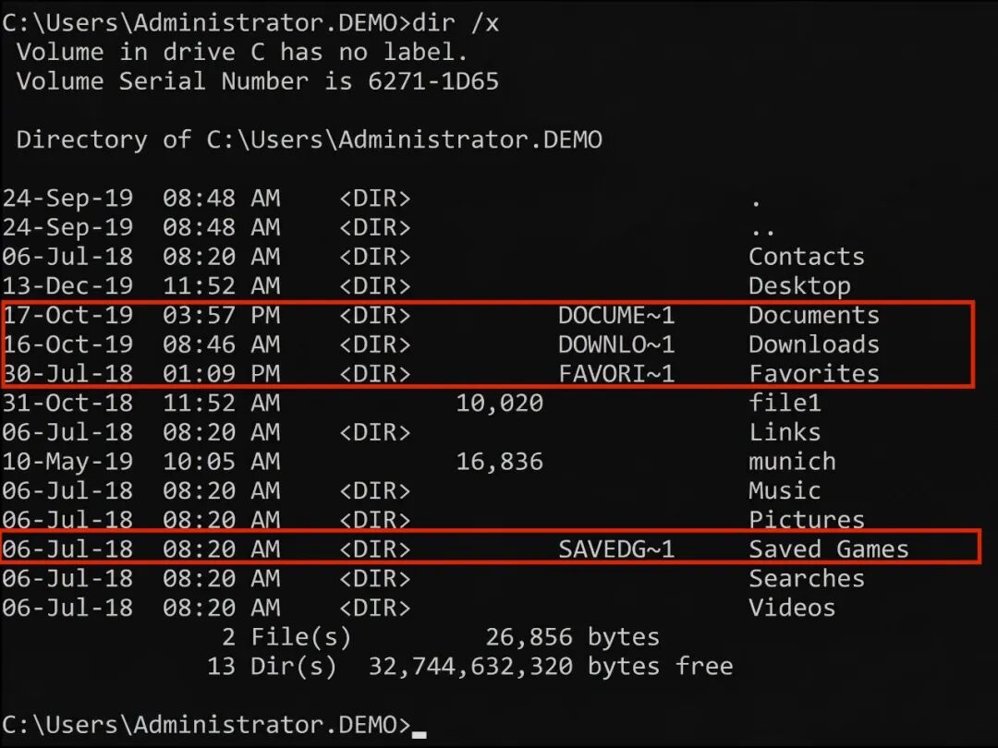Select '26,856 bytes' total size

(573, 637)
